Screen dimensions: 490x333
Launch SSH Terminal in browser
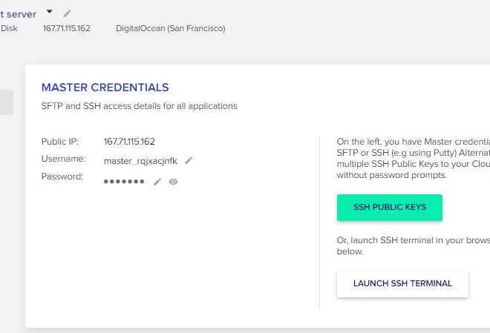(x=402, y=284)
